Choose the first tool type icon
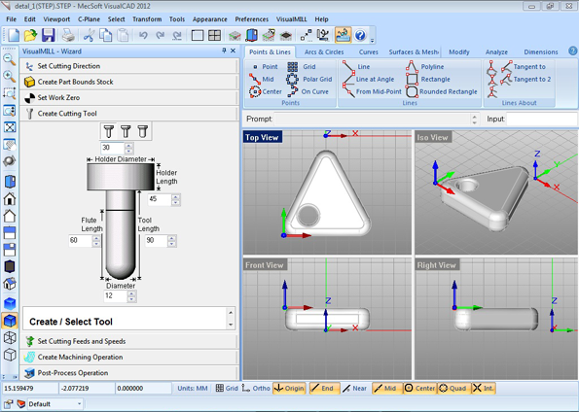Screen dimensions: 579x412 (108, 131)
